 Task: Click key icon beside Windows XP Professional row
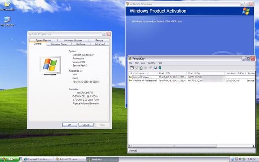(x=130, y=81)
